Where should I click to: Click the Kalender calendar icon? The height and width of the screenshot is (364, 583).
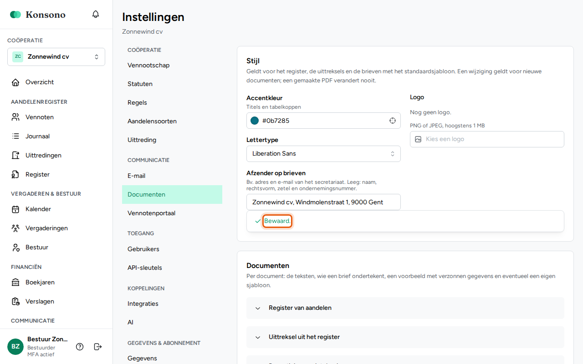tap(15, 209)
